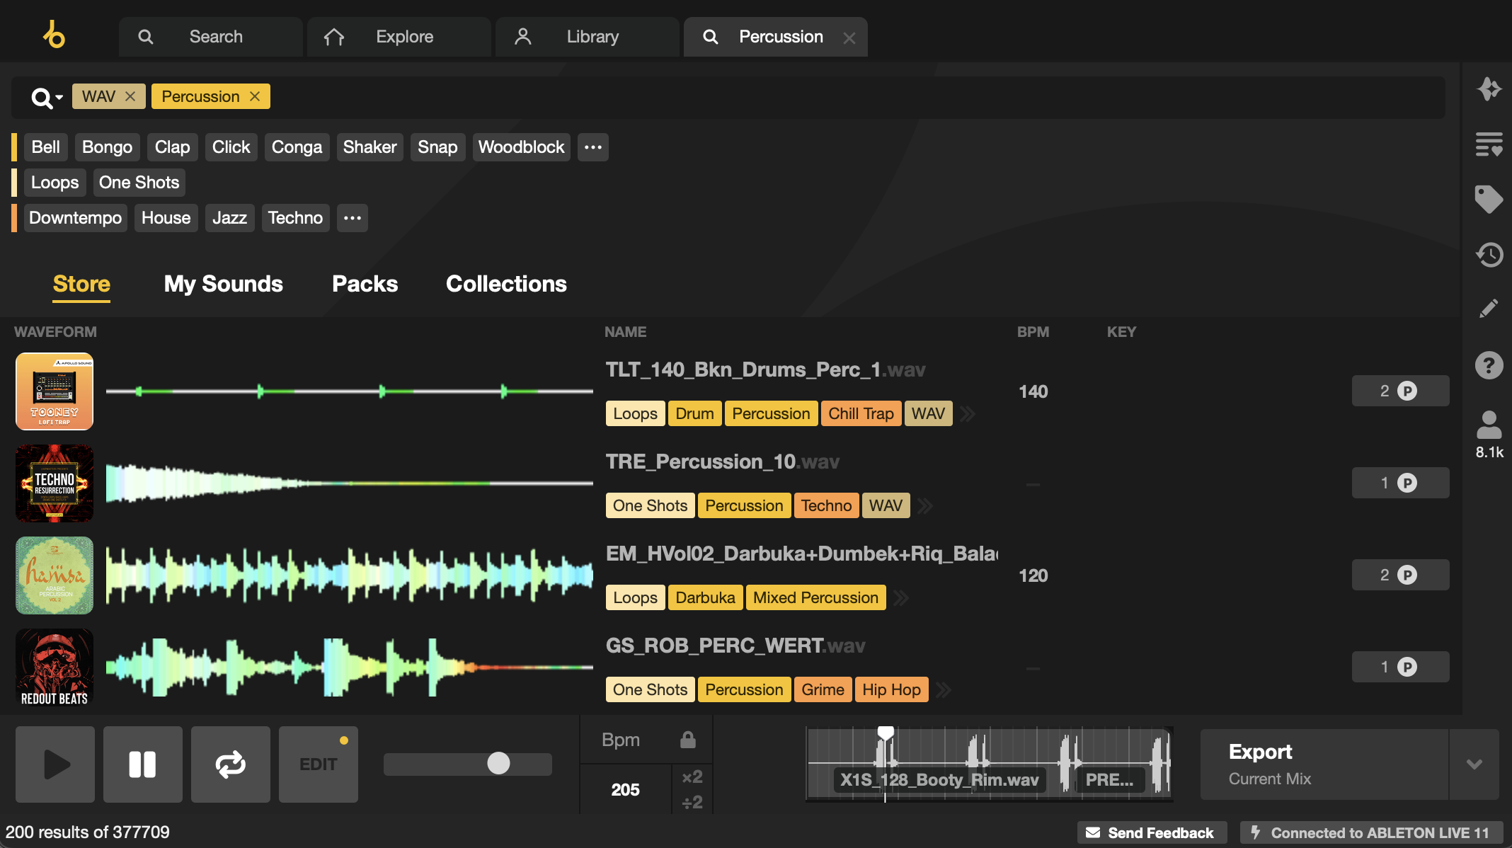This screenshot has width=1512, height=848.
Task: Open the sparkle discover icon in the sidebar
Action: (x=1489, y=89)
